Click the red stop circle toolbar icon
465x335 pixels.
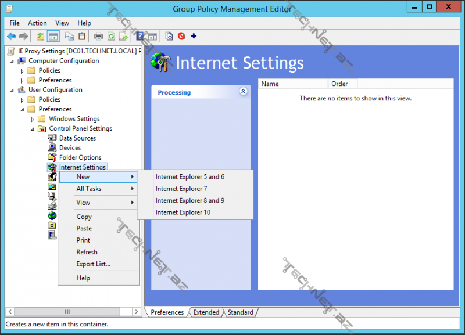(x=181, y=36)
